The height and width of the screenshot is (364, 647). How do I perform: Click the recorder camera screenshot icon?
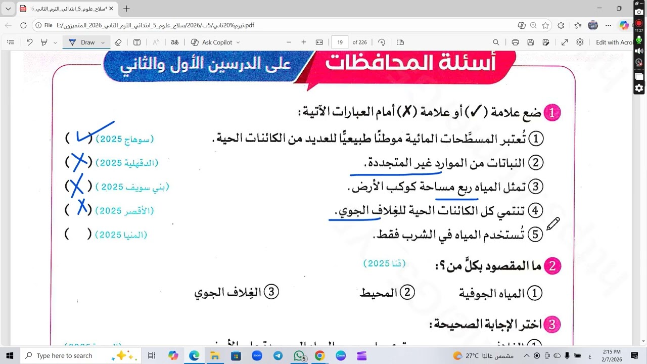click(x=639, y=12)
